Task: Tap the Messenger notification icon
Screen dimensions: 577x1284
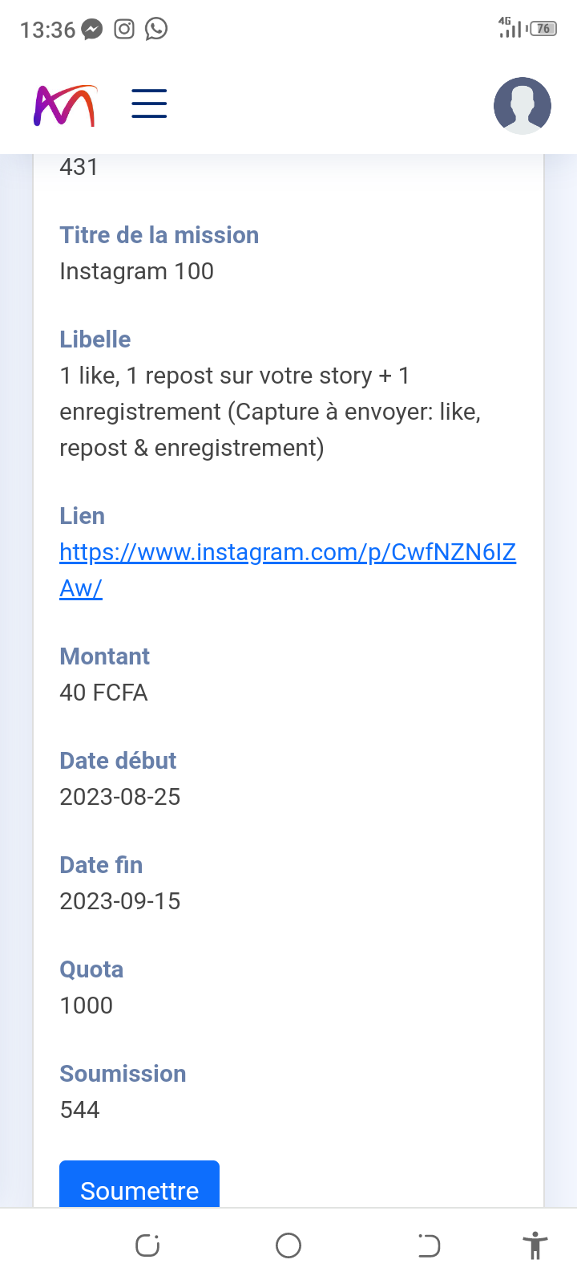Action: 92,30
